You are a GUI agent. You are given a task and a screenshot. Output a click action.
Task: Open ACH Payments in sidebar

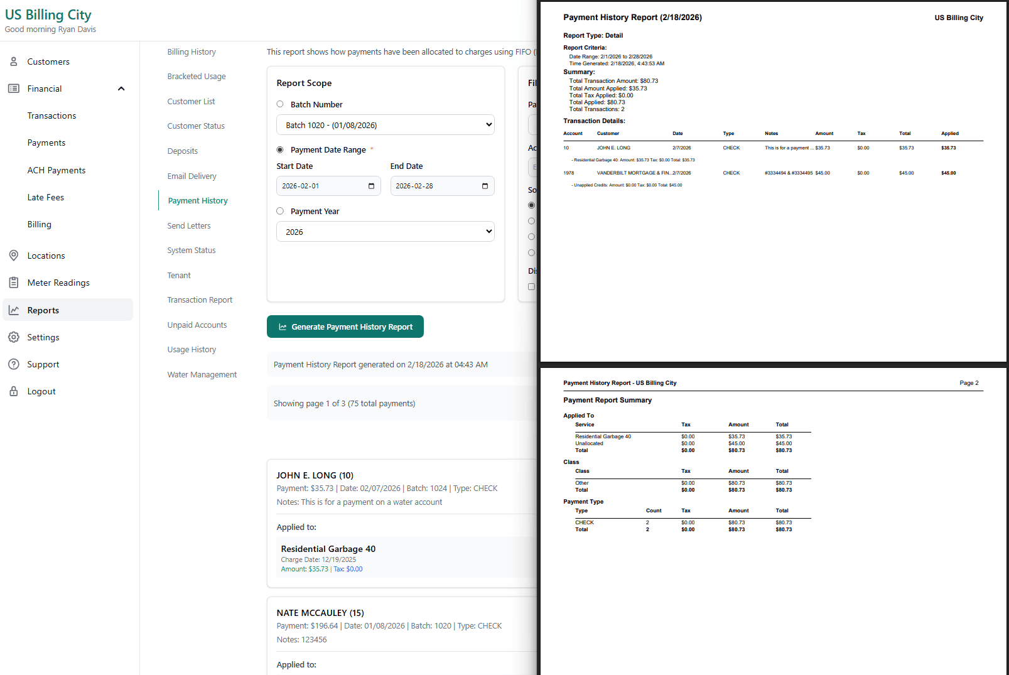pyautogui.click(x=57, y=170)
